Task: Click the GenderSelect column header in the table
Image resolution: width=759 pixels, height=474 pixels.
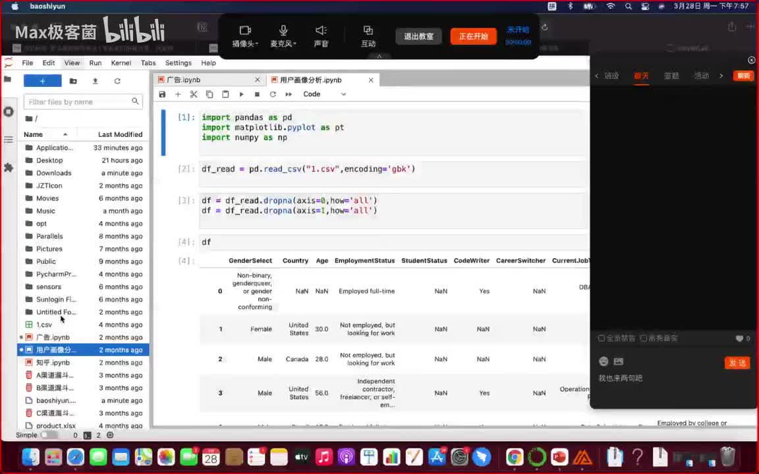Action: click(250, 261)
